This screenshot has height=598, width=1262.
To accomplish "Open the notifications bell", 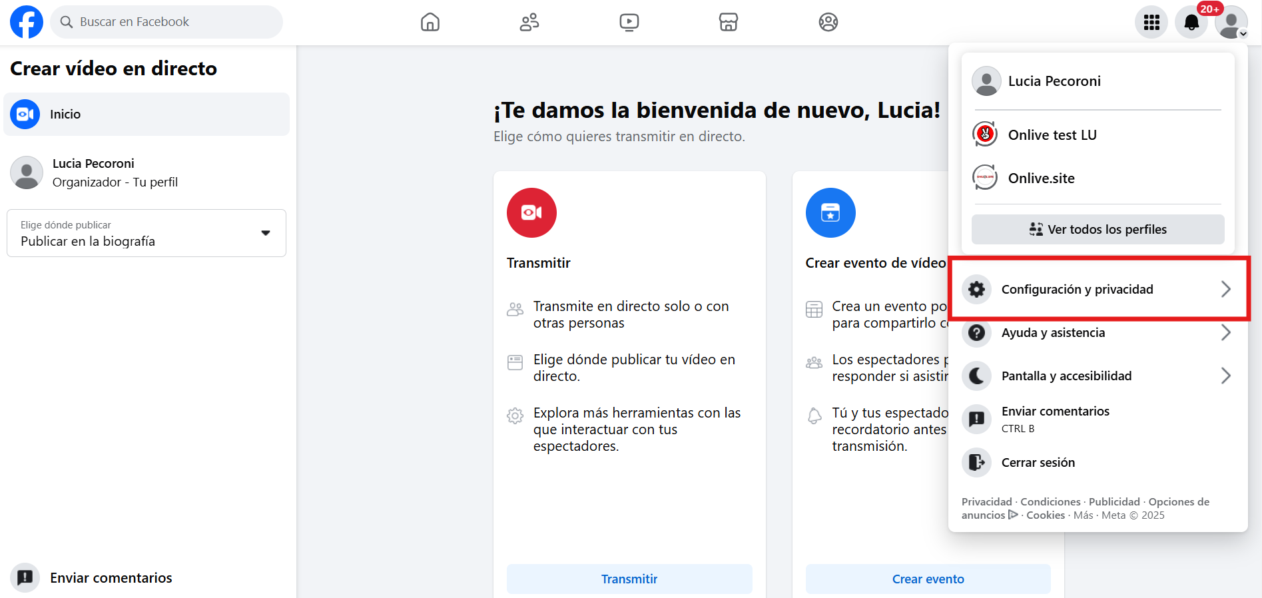I will (x=1191, y=22).
